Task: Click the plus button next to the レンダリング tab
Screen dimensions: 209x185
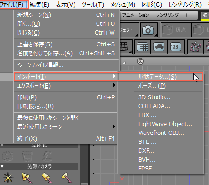Action: 186,15
